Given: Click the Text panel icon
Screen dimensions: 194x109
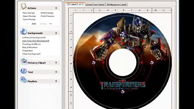Looking at the screenshot, I should (x=24, y=71).
